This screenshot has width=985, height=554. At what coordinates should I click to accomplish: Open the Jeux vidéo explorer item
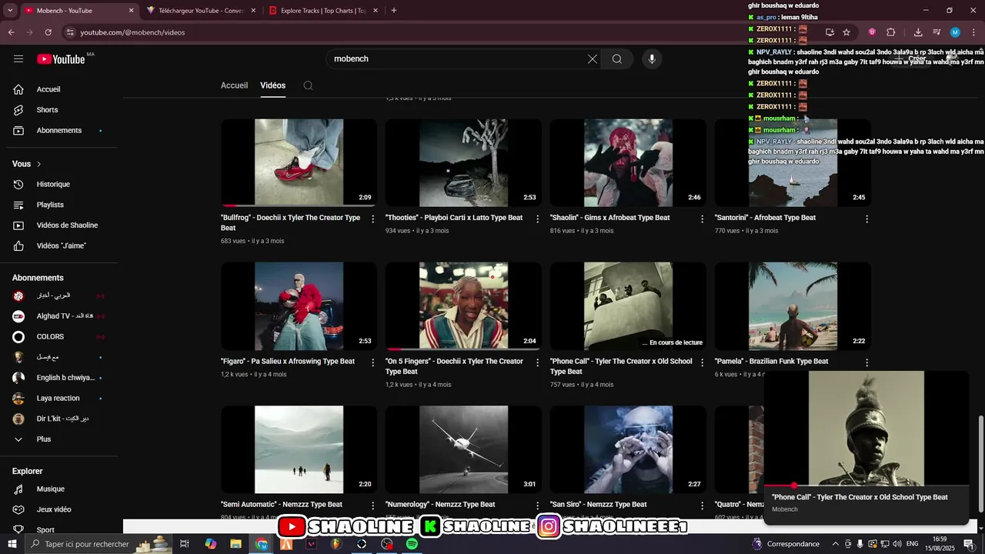59,509
